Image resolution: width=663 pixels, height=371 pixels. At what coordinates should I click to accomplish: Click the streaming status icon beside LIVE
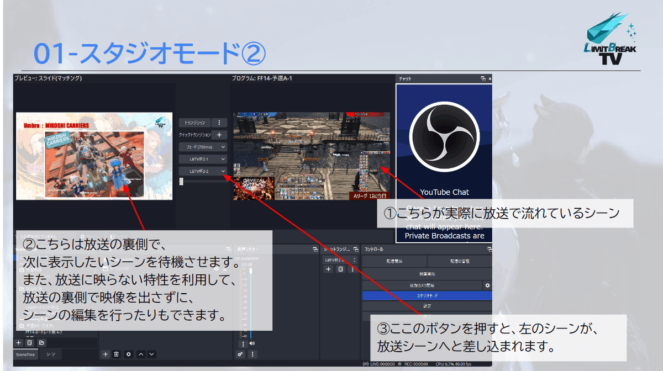point(366,363)
